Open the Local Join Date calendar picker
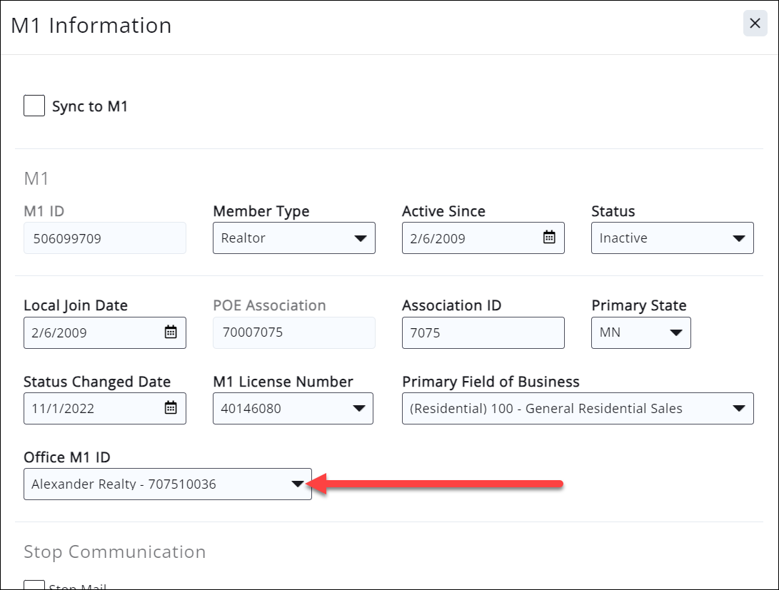The height and width of the screenshot is (590, 779). (171, 332)
